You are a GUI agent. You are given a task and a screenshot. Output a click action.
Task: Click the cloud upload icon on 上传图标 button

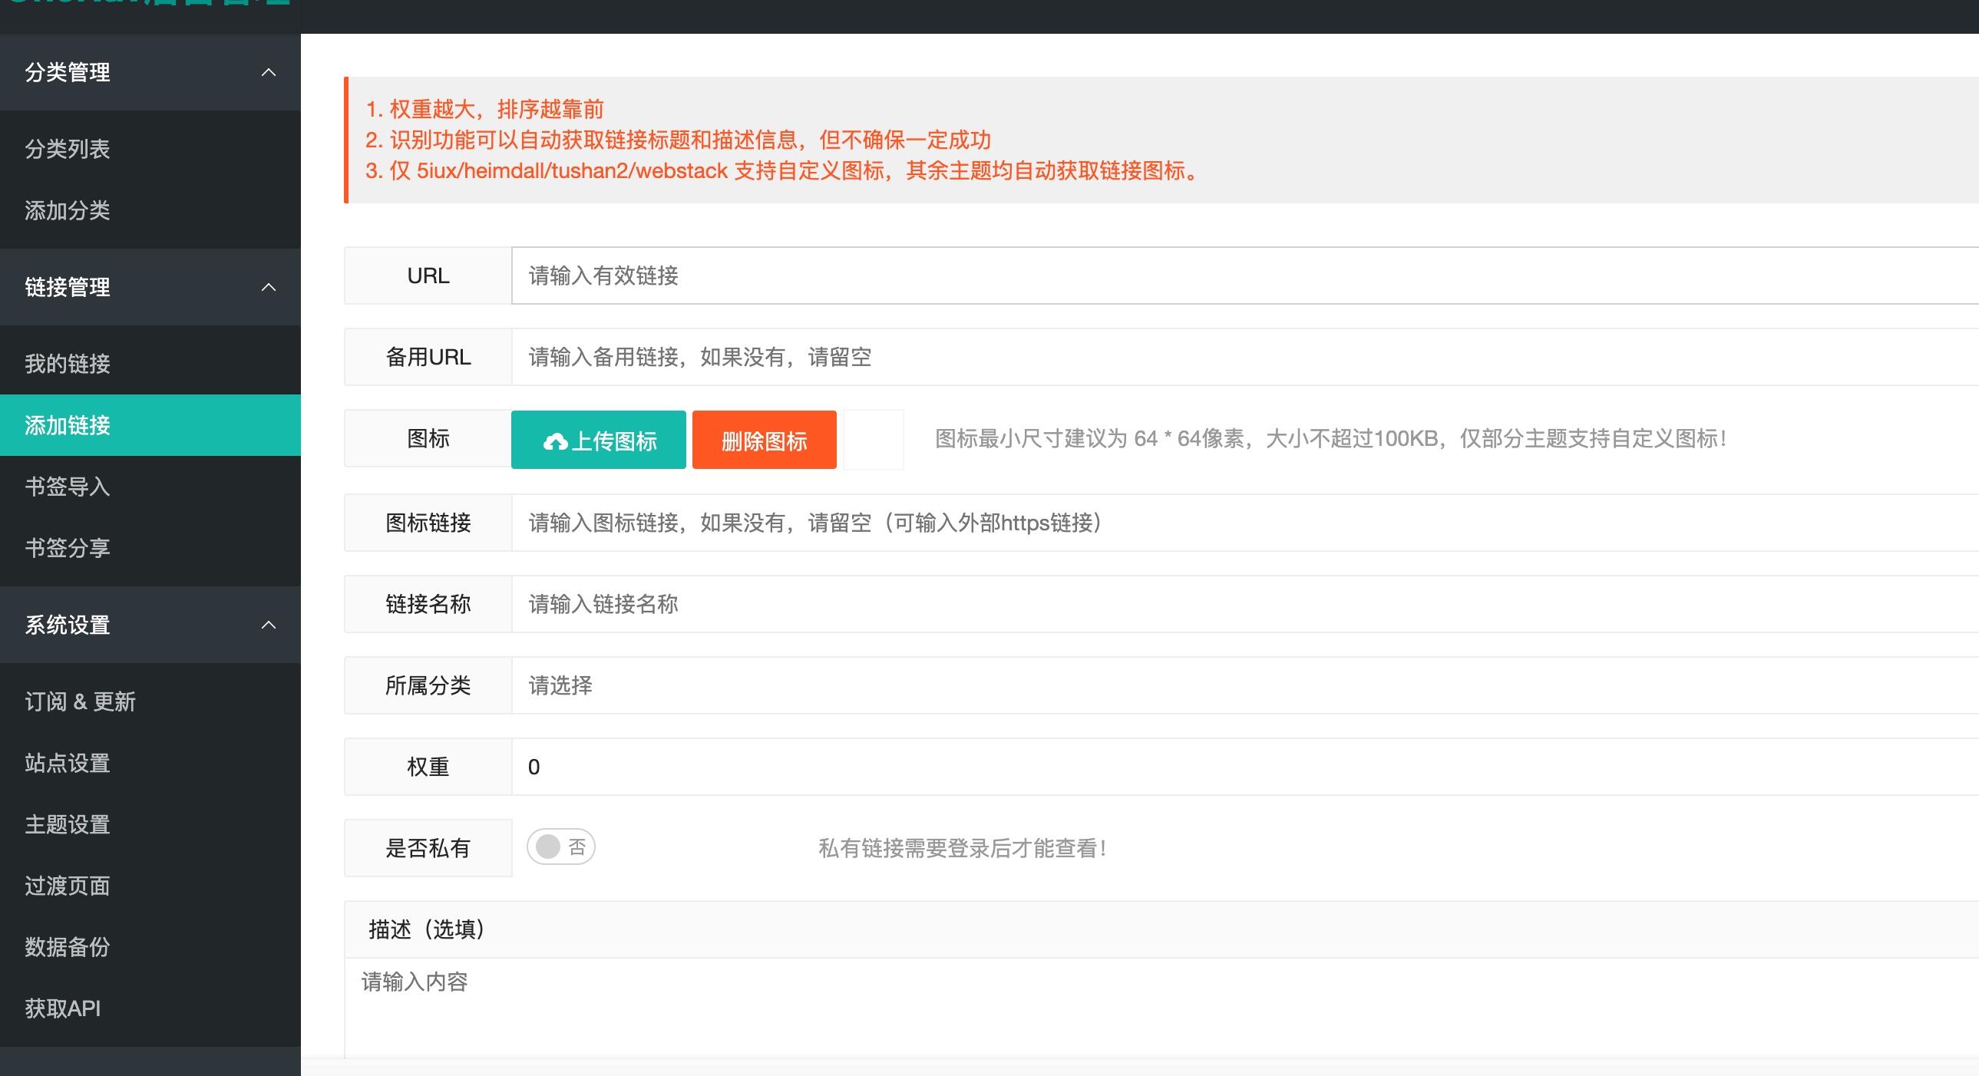pos(557,439)
